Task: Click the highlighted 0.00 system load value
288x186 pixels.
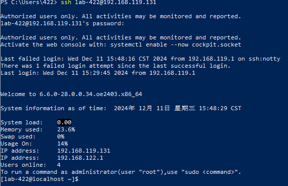Action: point(64,122)
